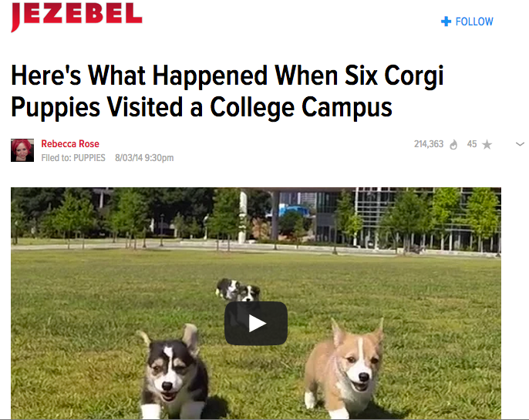Screen dimensions: 529x420
Task: Follow the Jezebel blog
Action: pos(467,22)
